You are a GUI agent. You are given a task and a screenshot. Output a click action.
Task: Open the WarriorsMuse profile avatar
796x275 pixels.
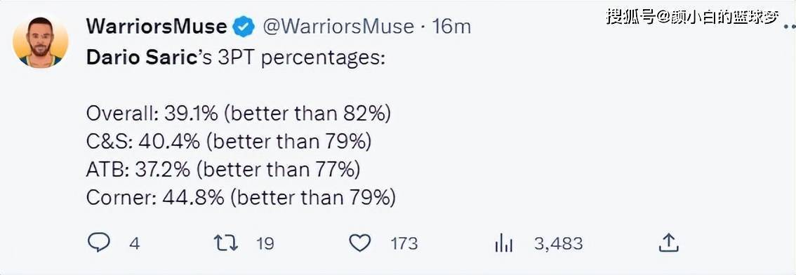40,43
